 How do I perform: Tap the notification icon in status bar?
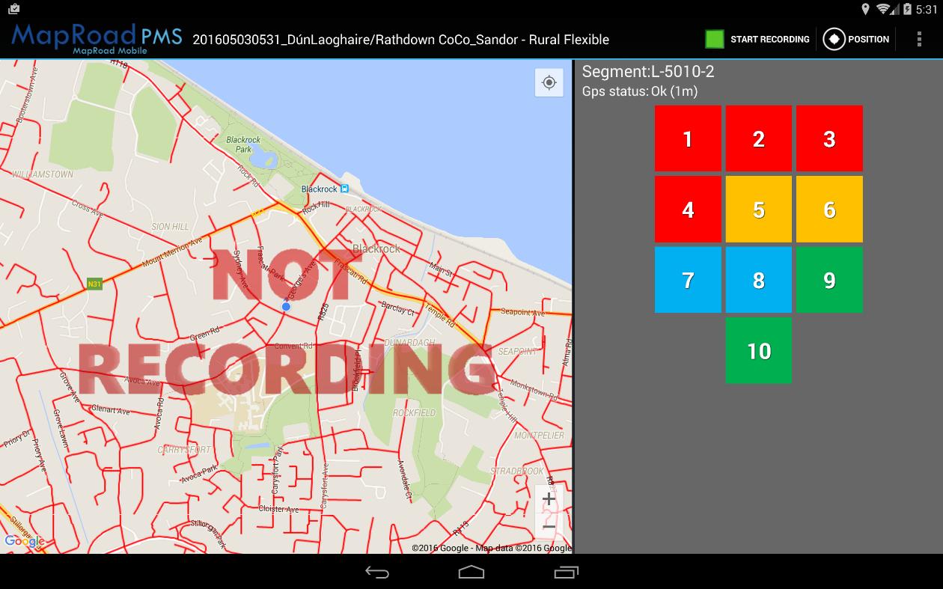[x=15, y=9]
